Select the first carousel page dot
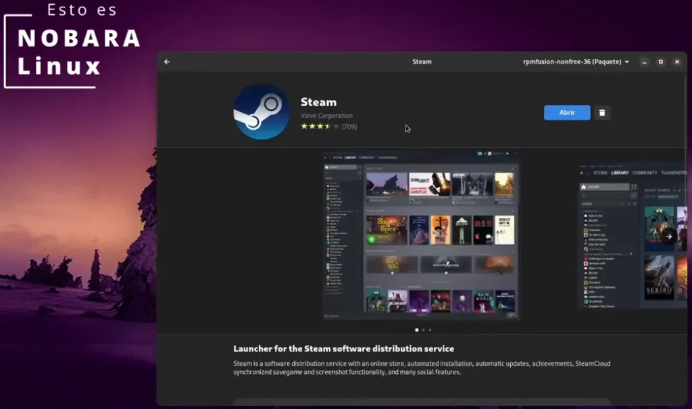The height and width of the screenshot is (409, 692). 416,330
